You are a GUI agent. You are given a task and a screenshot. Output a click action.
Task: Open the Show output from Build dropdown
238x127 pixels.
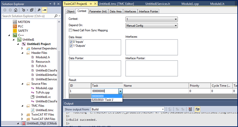click(x=128, y=109)
